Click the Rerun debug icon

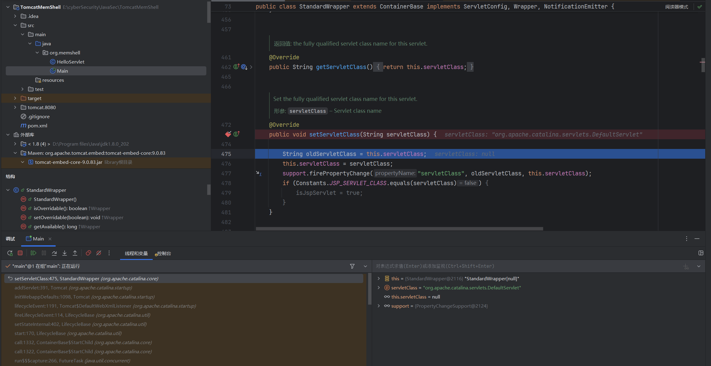coord(10,253)
